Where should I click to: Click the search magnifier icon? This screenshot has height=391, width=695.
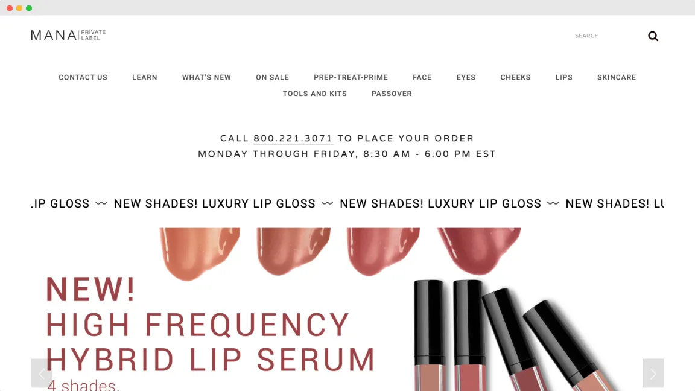[x=653, y=36]
